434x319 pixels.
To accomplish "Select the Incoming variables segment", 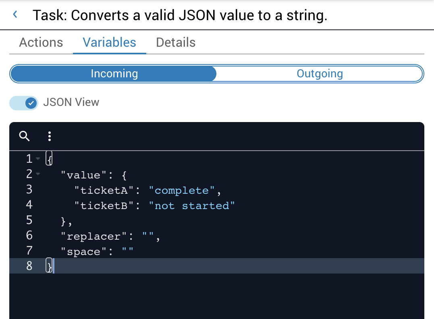I will click(114, 74).
